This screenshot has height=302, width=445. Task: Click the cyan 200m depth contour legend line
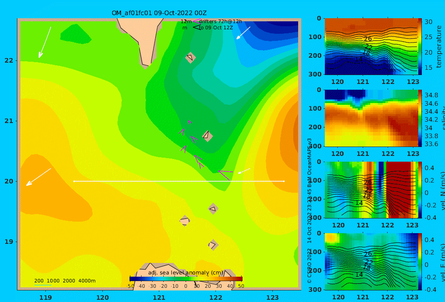point(43,285)
